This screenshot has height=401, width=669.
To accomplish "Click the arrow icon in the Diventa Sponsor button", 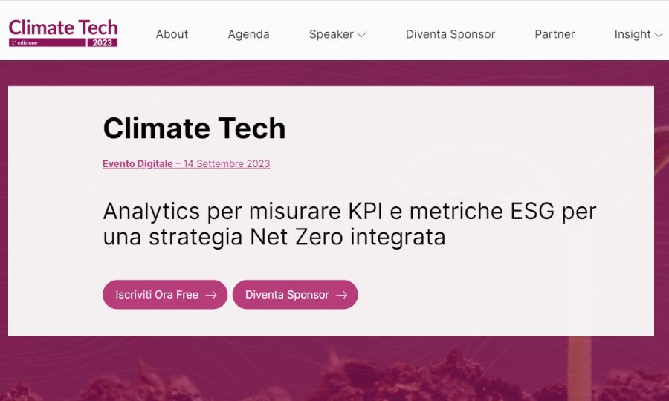I will (x=341, y=295).
